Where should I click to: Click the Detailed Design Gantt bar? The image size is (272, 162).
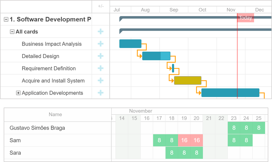coord(156,56)
